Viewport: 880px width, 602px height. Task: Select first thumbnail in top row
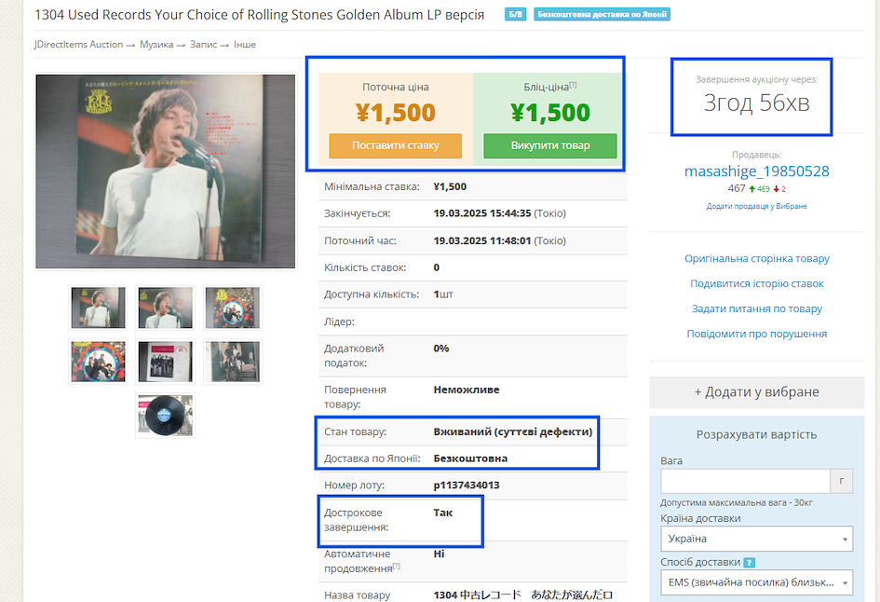pos(98,308)
